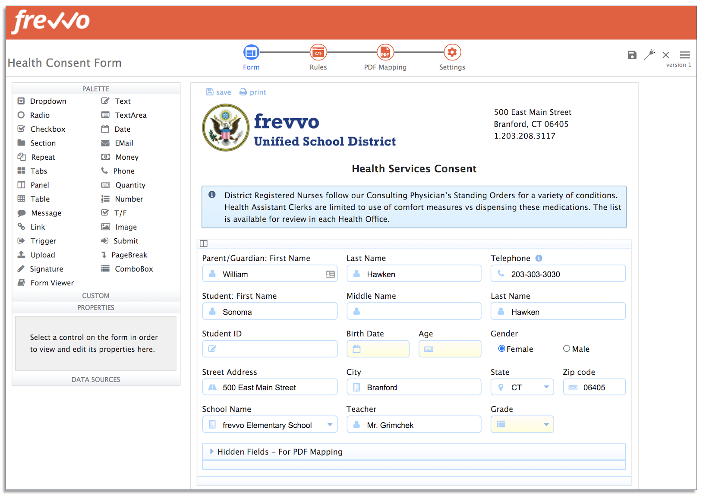The height and width of the screenshot is (496, 703).
Task: Open the Settings step
Action: 452,57
